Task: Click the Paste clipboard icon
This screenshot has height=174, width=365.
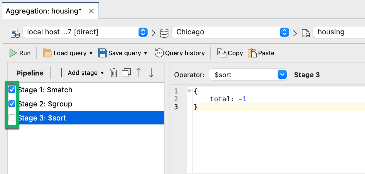Action: coord(252,53)
